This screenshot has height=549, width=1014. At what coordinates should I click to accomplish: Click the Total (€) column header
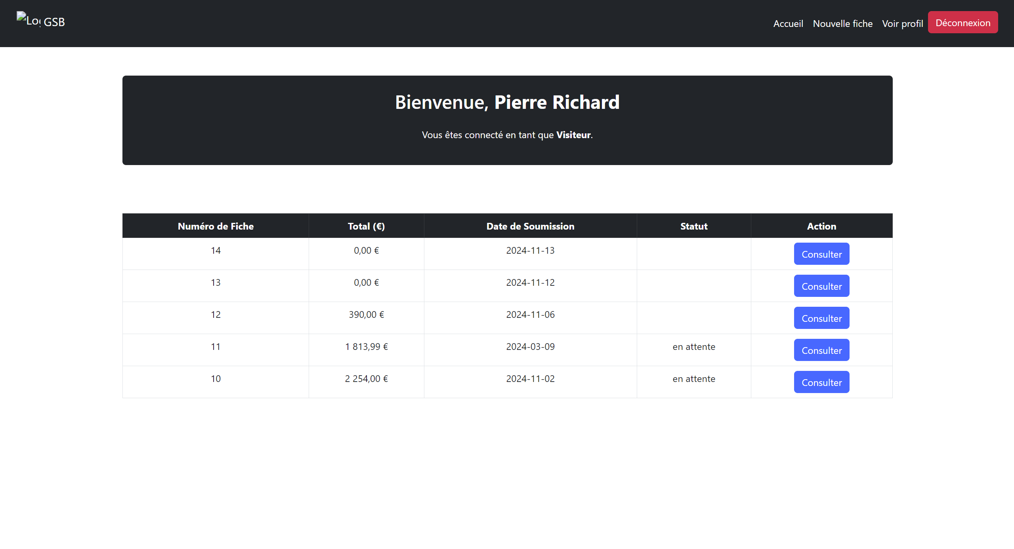(x=366, y=226)
